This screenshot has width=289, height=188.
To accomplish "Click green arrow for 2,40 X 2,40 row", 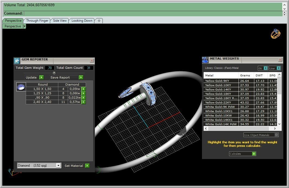I will tap(84, 102).
